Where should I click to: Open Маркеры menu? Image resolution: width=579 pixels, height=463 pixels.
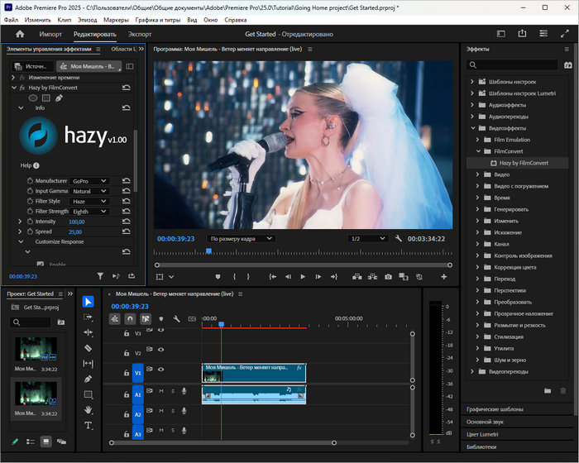tap(116, 20)
